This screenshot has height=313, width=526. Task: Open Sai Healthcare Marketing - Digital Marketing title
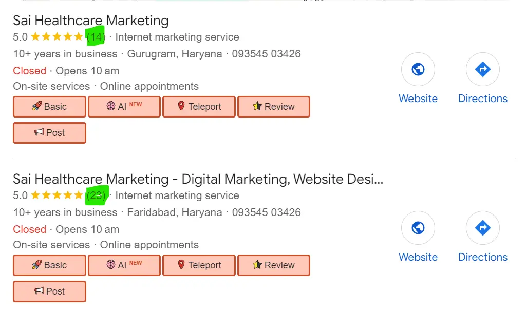(x=198, y=179)
